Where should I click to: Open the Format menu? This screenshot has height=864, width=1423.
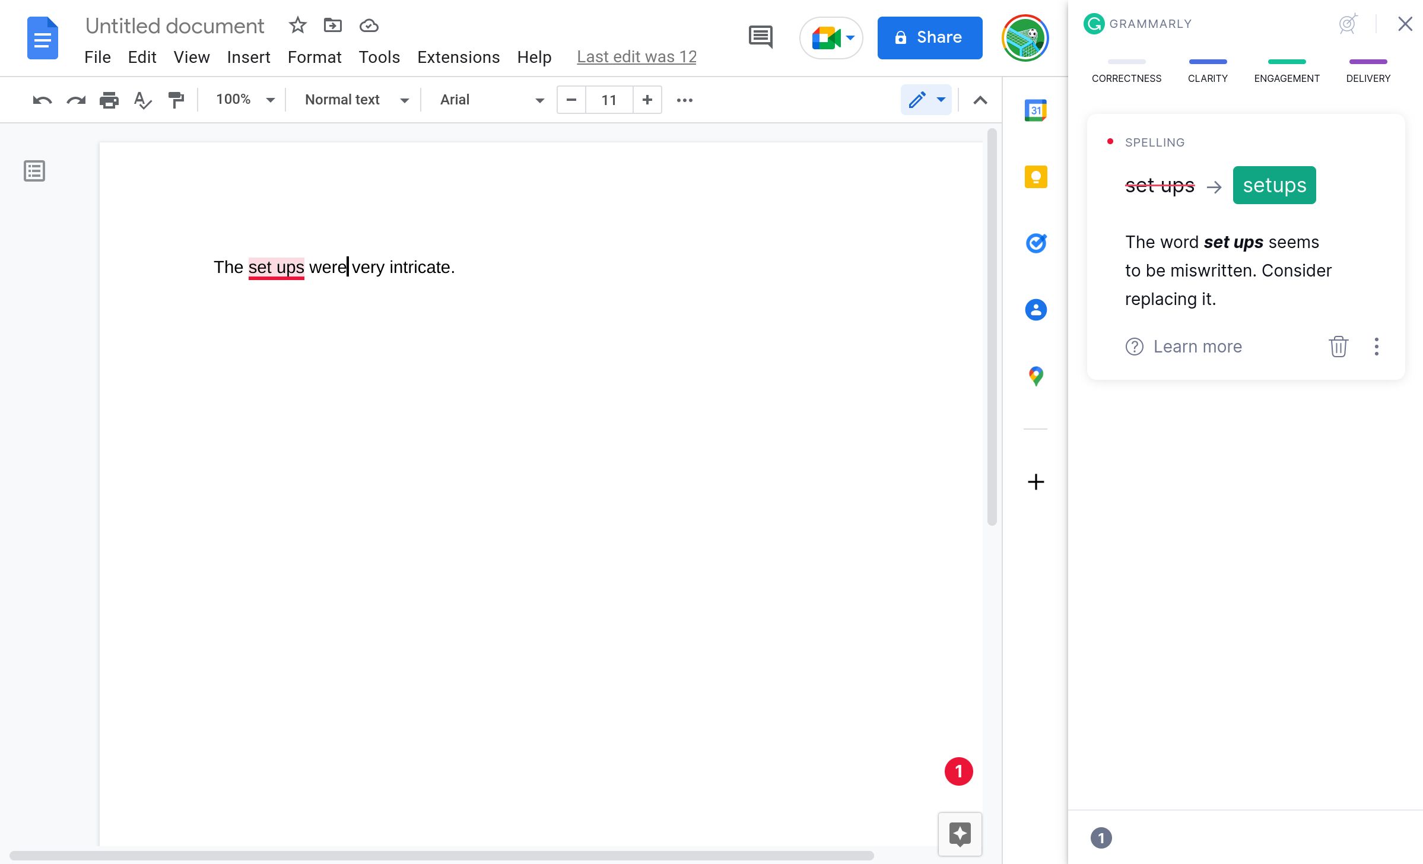(314, 56)
